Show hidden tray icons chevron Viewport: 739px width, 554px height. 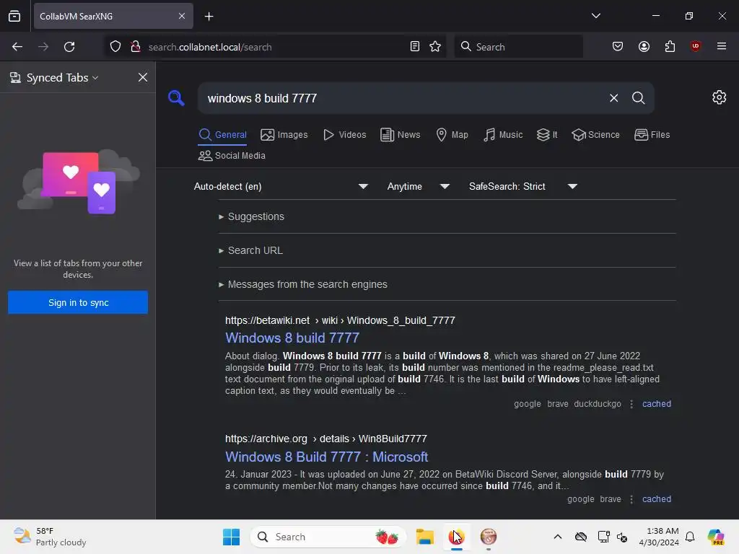tap(558, 537)
